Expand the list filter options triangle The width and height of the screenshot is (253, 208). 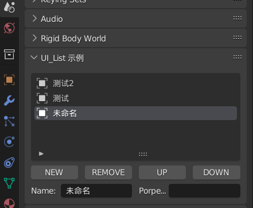coord(41,154)
